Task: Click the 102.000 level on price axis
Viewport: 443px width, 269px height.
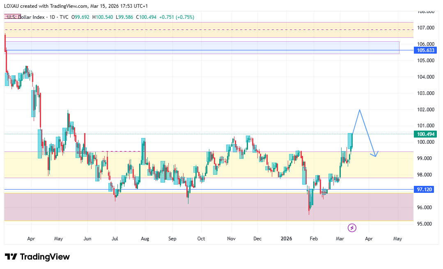Action: [426, 110]
